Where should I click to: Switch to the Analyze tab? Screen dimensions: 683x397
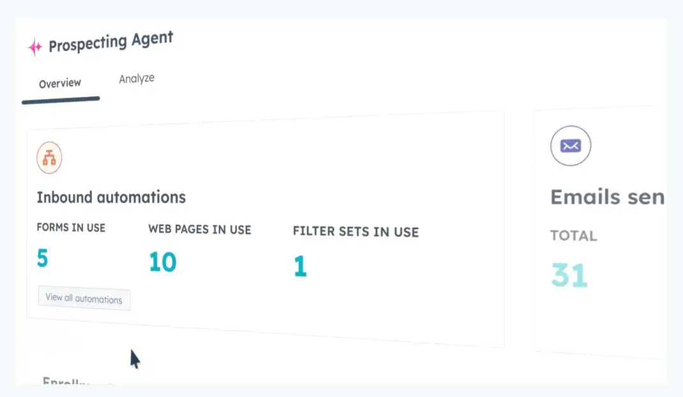coord(136,79)
